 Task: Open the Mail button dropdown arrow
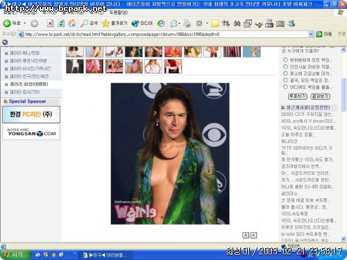[x=180, y=24]
